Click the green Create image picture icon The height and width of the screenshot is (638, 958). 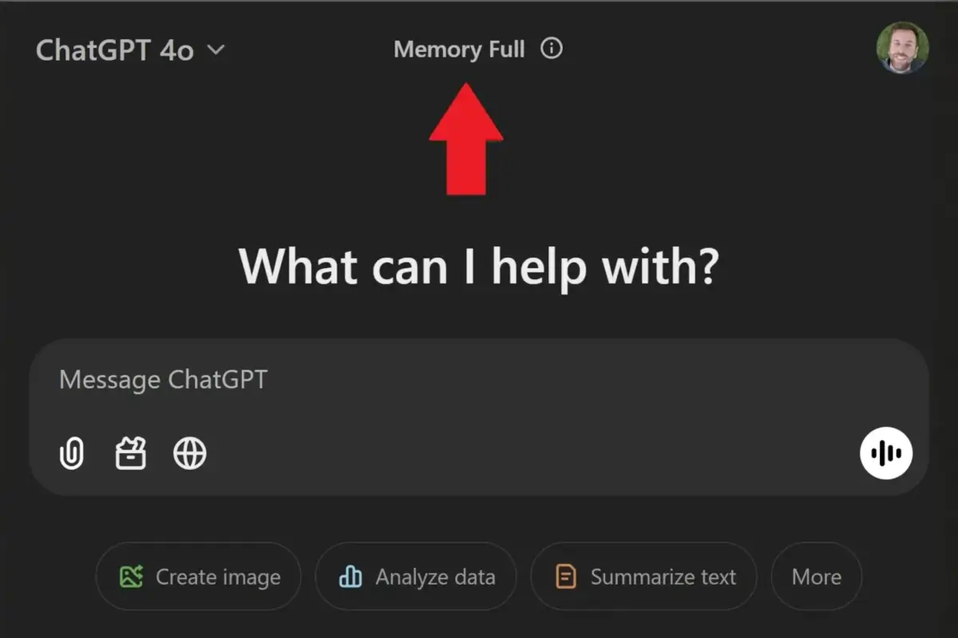click(131, 577)
